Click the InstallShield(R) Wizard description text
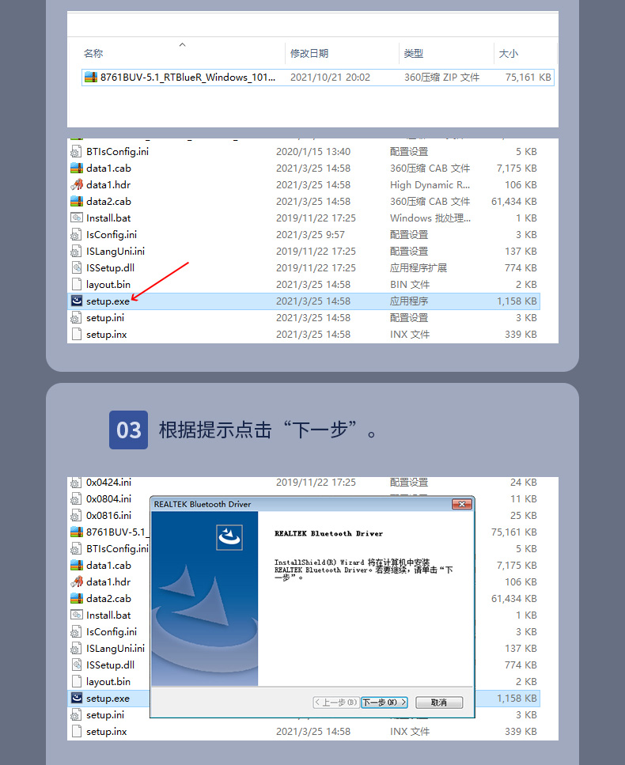The image size is (625, 765). coord(363,570)
